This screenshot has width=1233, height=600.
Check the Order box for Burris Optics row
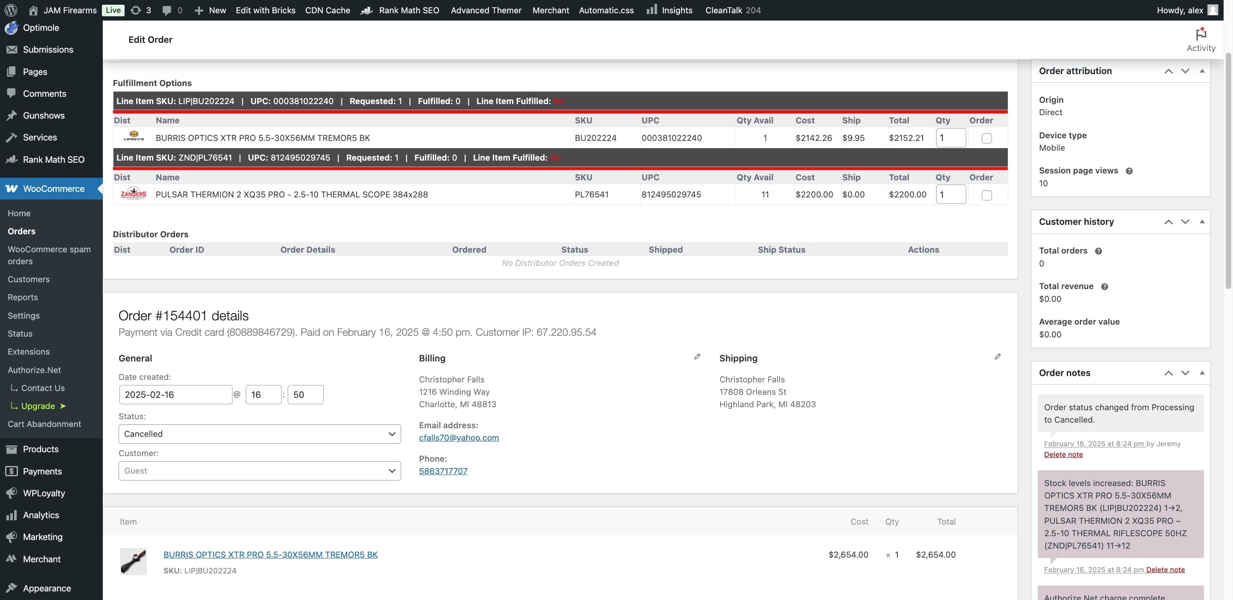pos(986,138)
